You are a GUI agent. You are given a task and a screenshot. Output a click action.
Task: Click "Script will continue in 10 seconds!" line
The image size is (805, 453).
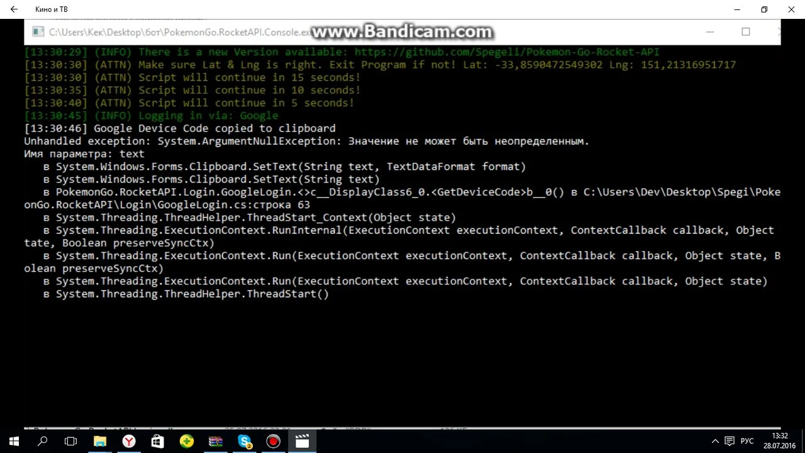(192, 90)
